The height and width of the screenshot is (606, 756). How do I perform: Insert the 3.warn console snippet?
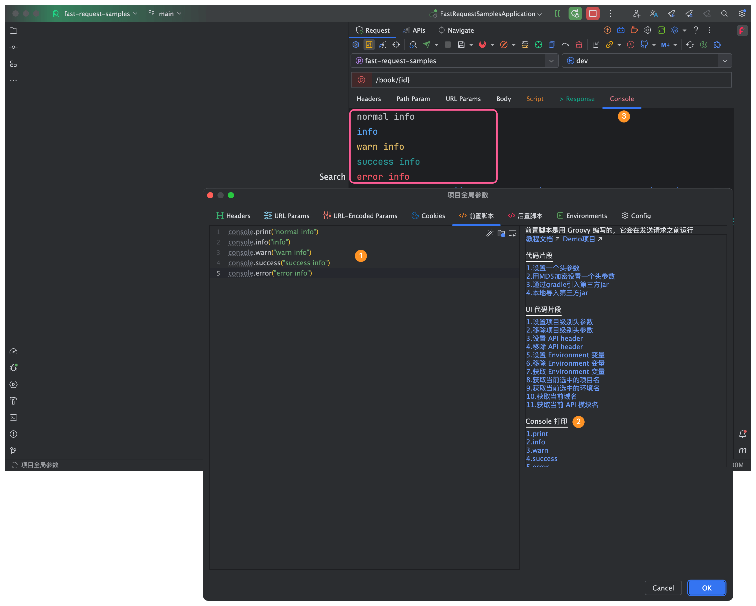coord(537,450)
